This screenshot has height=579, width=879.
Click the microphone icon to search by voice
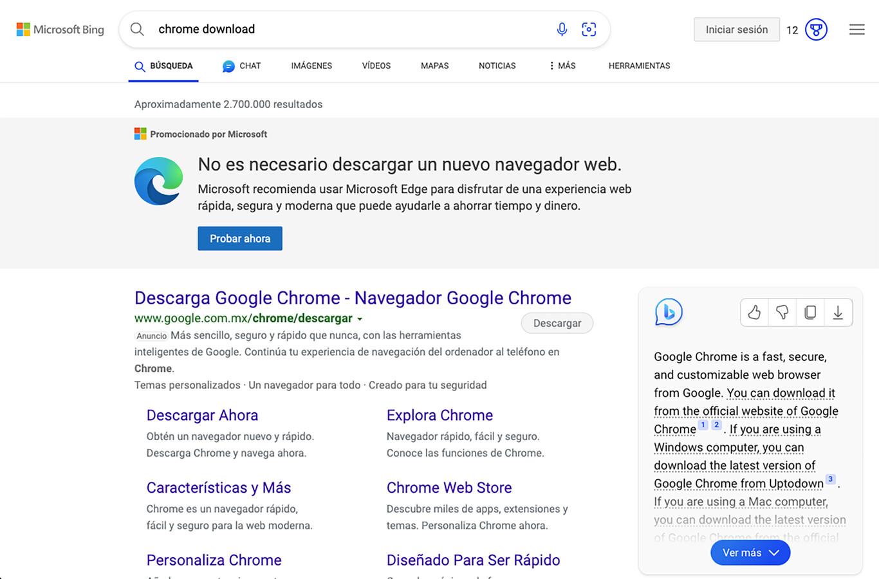(562, 29)
